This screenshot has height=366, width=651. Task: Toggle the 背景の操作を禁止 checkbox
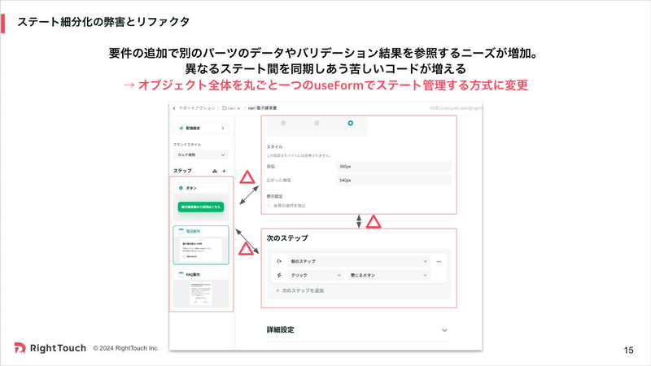click(269, 206)
